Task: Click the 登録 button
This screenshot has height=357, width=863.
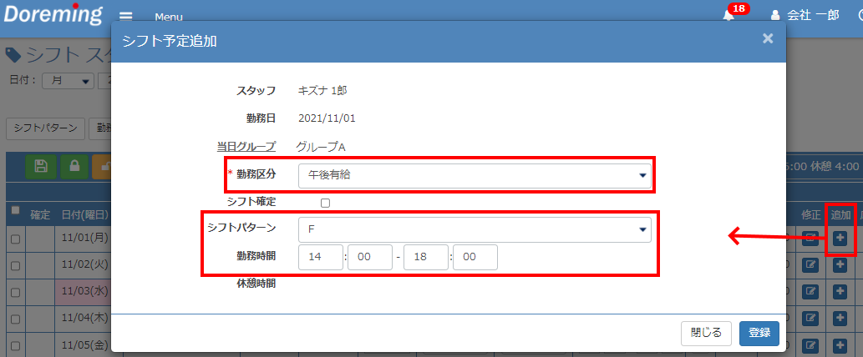Action: click(x=759, y=334)
